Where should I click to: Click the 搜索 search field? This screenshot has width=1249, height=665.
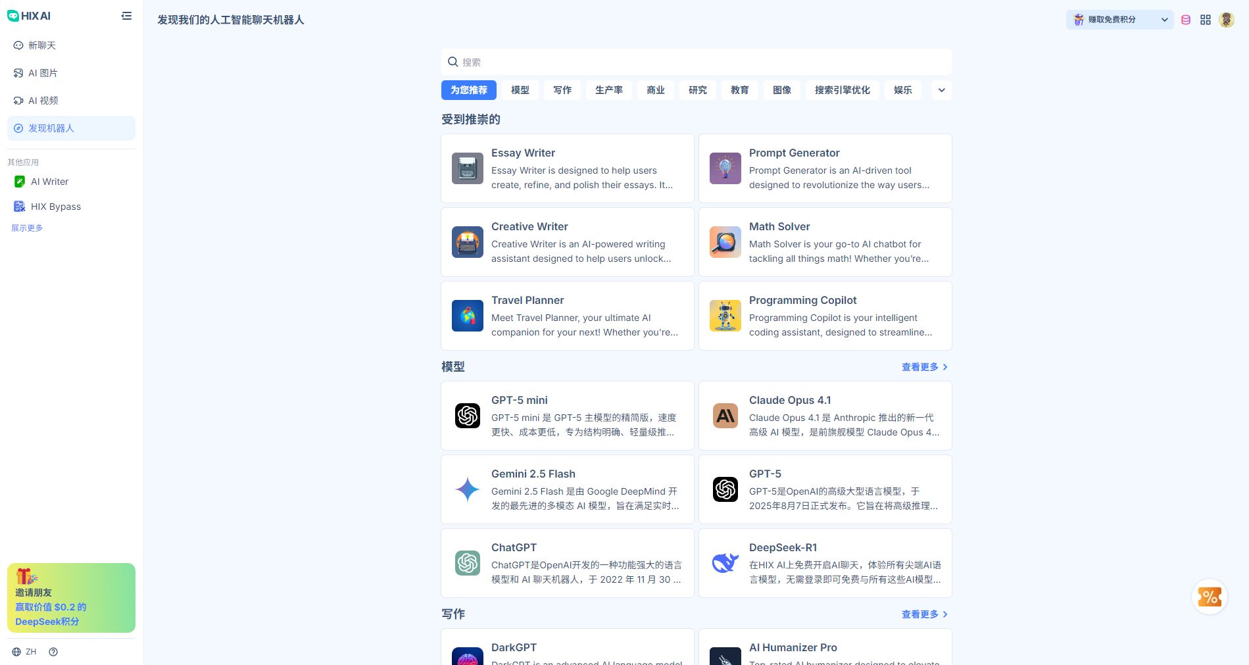click(x=697, y=62)
